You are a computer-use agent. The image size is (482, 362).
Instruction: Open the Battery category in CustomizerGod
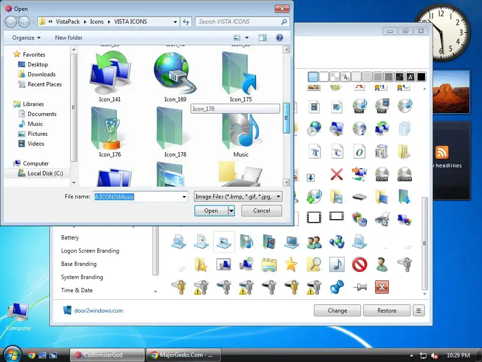tap(70, 238)
